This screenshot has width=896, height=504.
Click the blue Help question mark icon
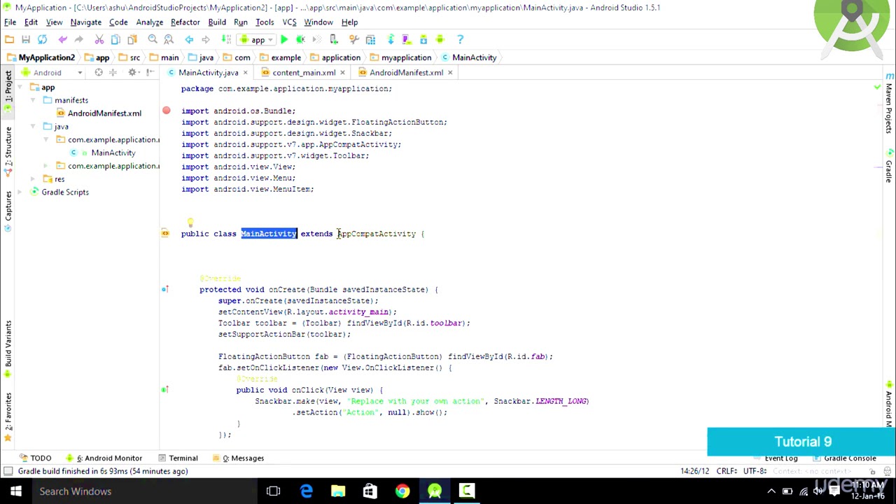[x=460, y=40]
